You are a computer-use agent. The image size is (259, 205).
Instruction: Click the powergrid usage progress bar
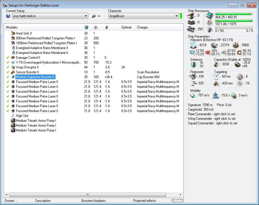point(234,21)
